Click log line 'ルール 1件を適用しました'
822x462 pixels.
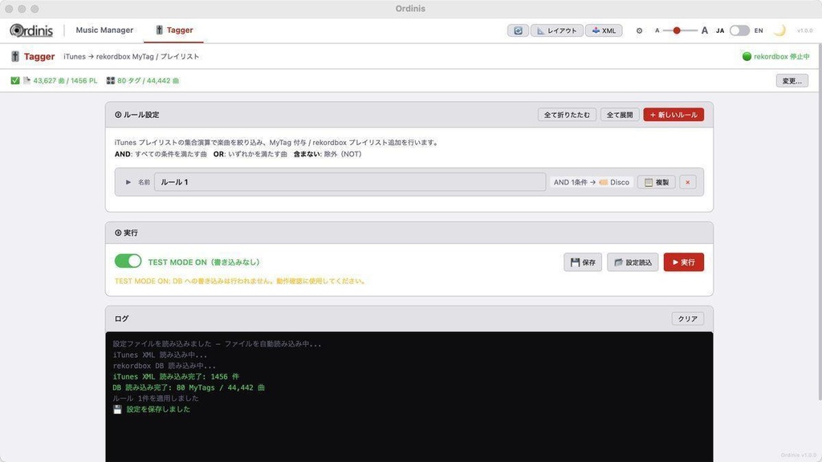tap(156, 398)
